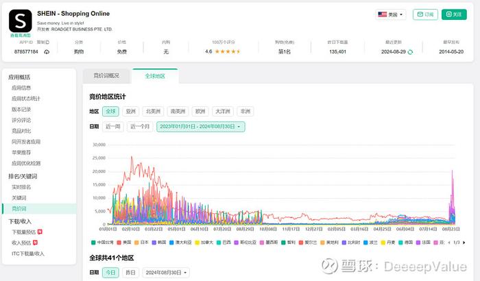Select the 北美洲 region filter

(153, 111)
